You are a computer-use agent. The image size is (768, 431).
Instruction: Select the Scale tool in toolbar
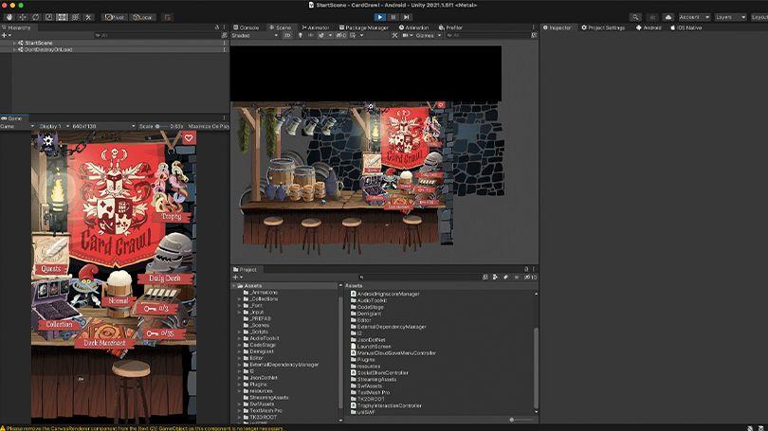(x=49, y=17)
